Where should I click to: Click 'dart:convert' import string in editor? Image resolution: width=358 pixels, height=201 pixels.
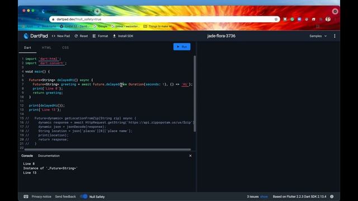tap(51, 63)
